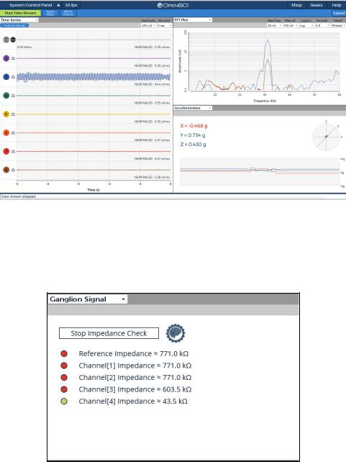346x462 pixels.
Task: Click 'Reference Impedance ≈ 771.0 kΩ' text
Action: coord(133,353)
